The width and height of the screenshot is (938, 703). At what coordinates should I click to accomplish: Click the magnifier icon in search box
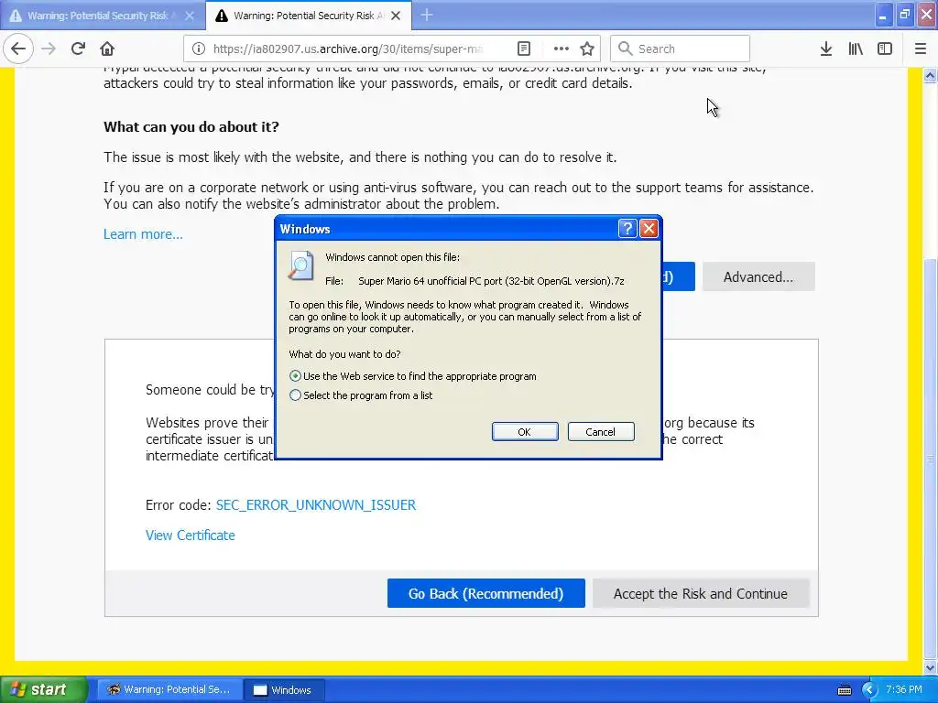click(625, 49)
